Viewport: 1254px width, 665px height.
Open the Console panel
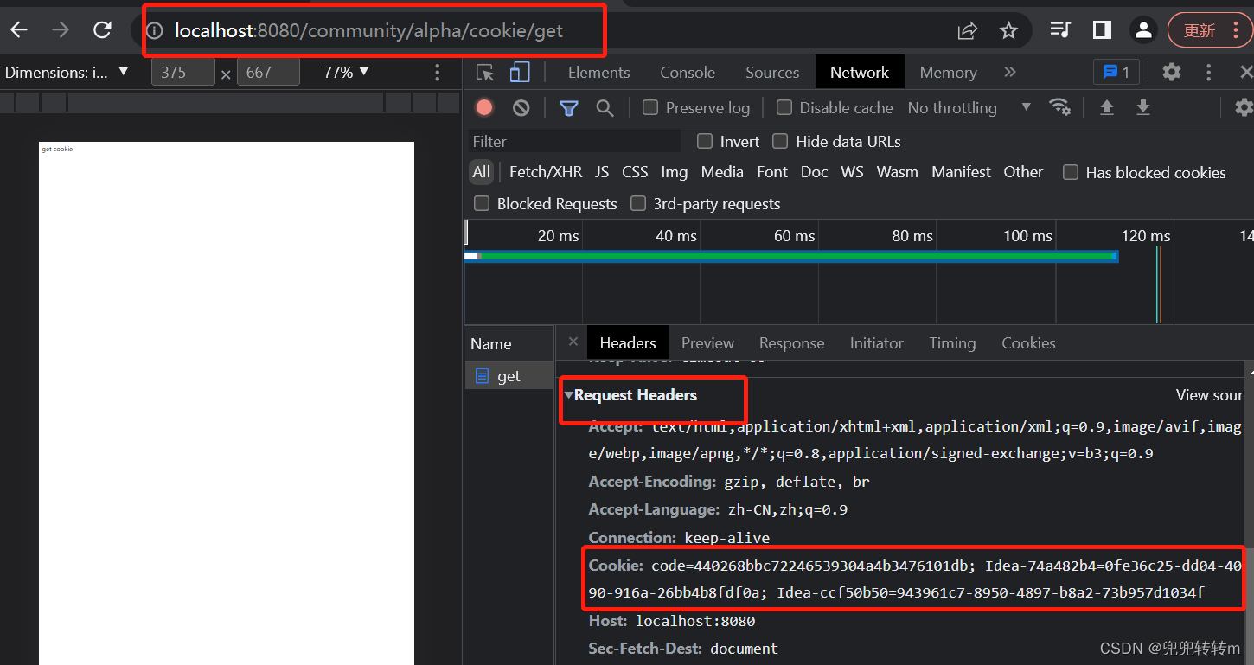click(688, 73)
